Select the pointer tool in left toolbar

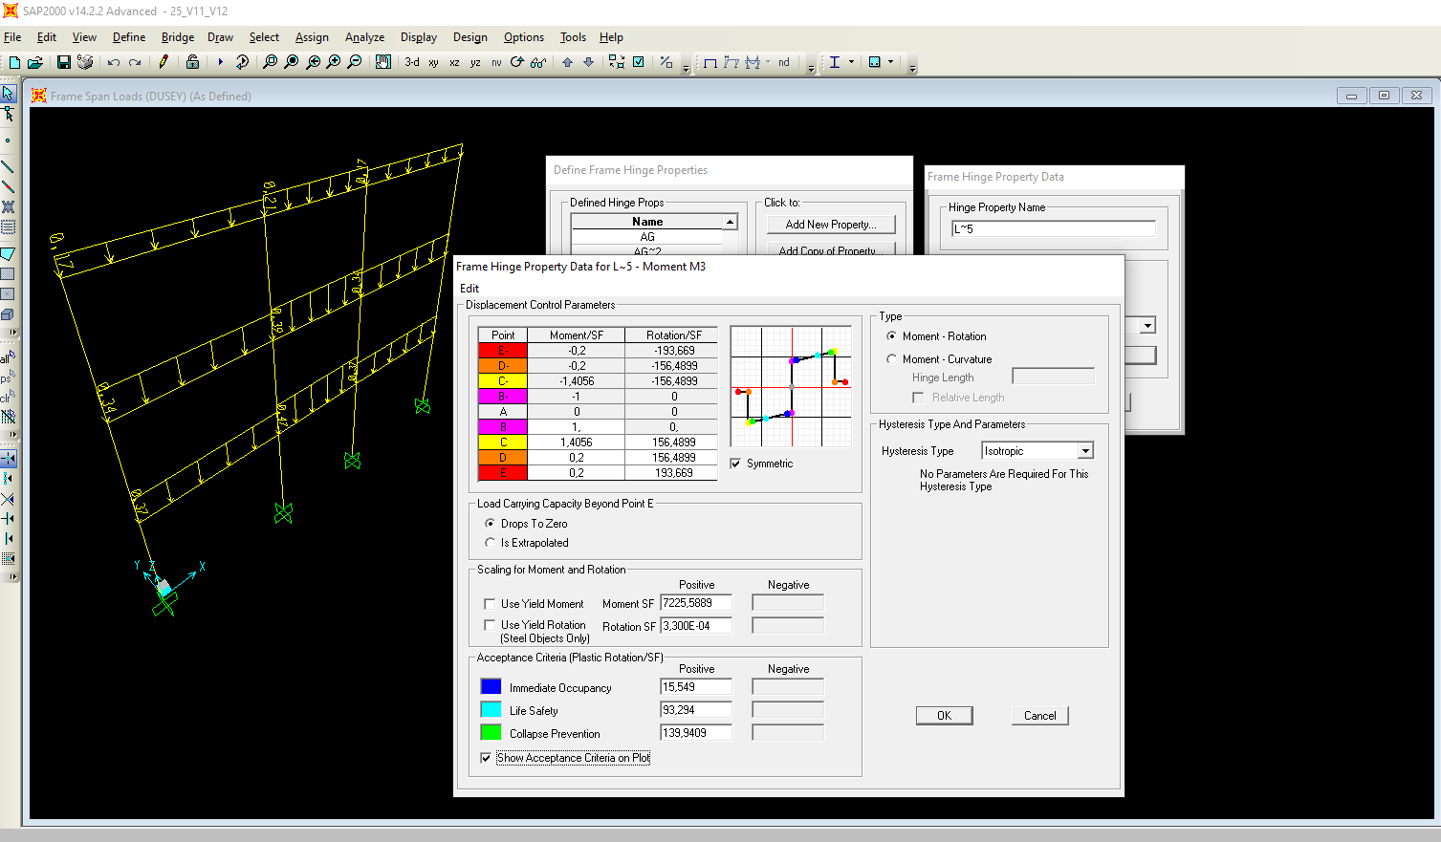tap(9, 93)
